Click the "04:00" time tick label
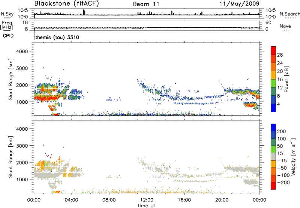Screen dimensions: 300x208 pos(72,200)
